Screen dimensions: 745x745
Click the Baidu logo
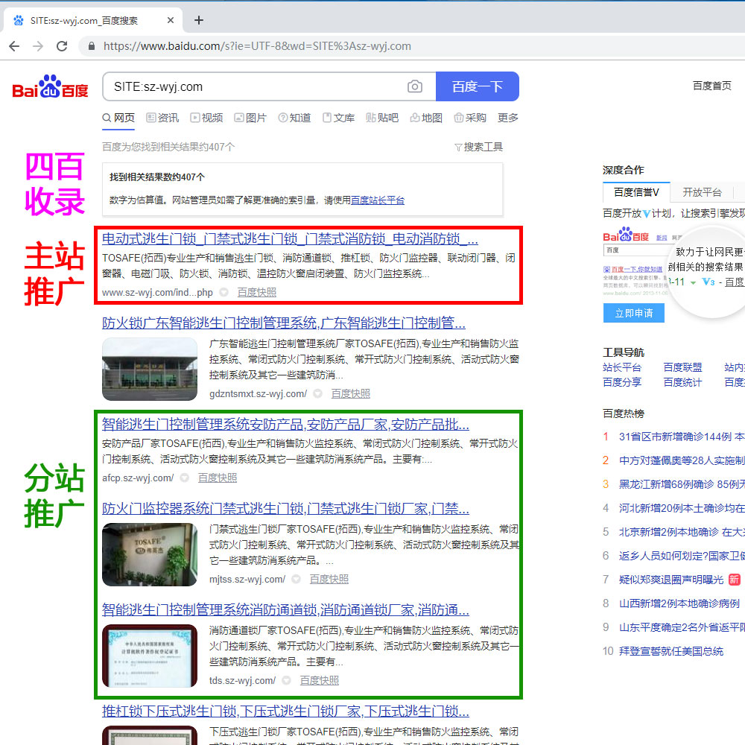point(50,86)
